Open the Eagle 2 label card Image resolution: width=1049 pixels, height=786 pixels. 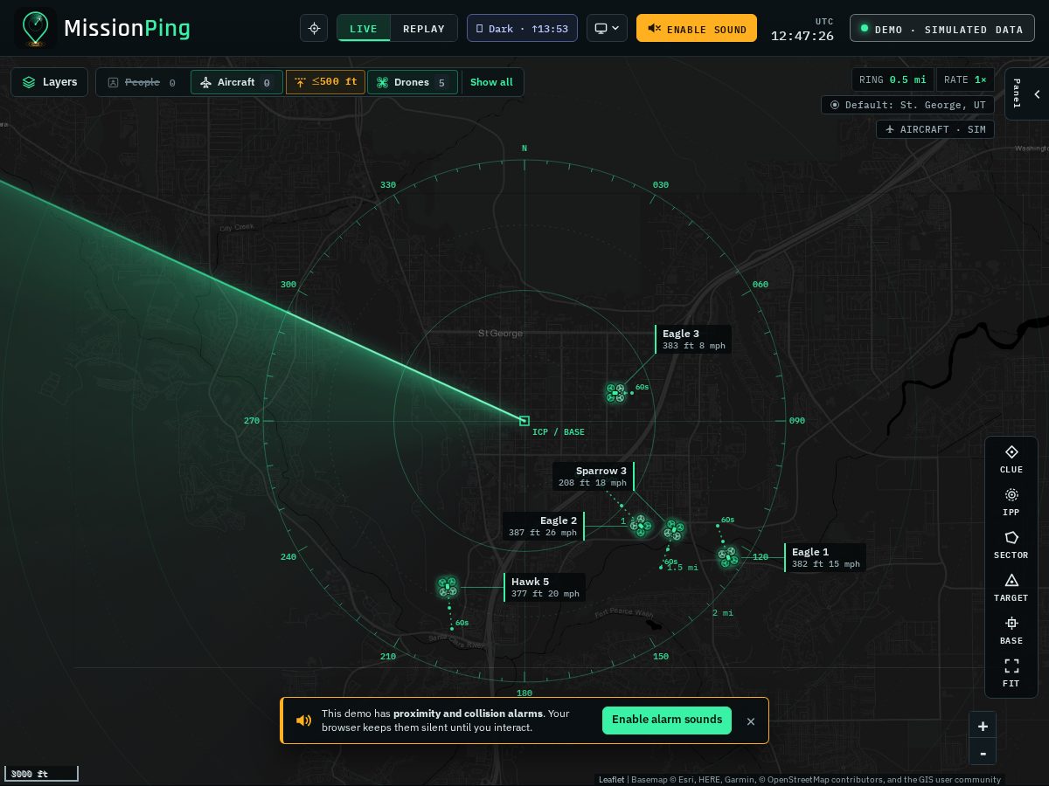(544, 526)
